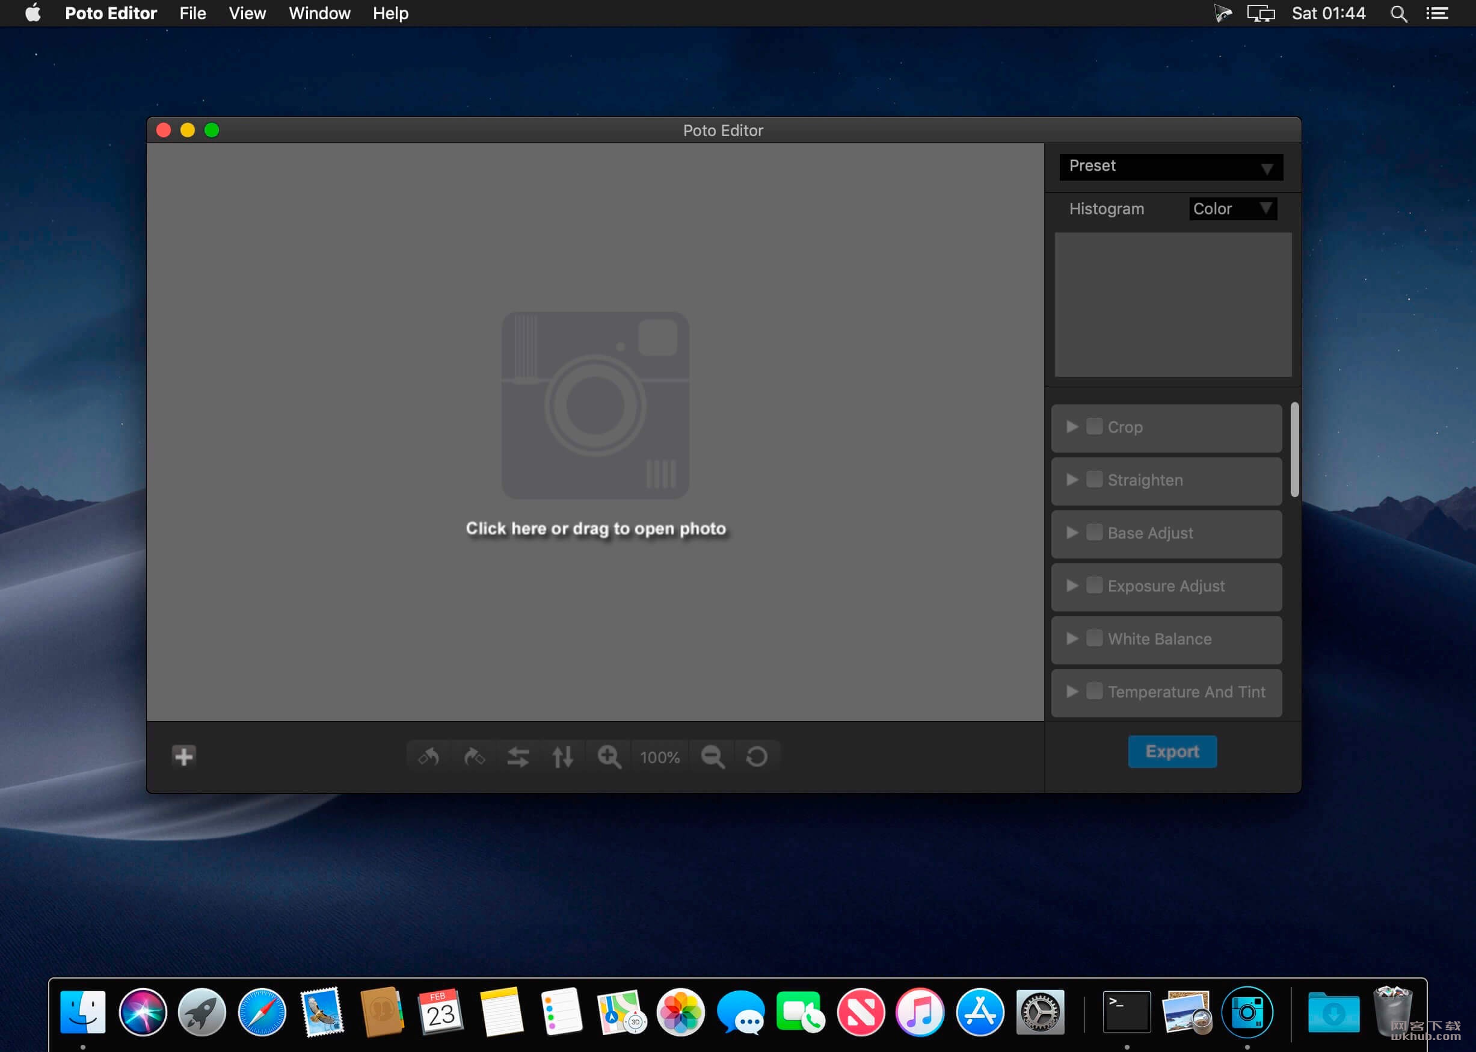Open Downloads folder in the Dock
This screenshot has height=1052, width=1476.
1333,1012
